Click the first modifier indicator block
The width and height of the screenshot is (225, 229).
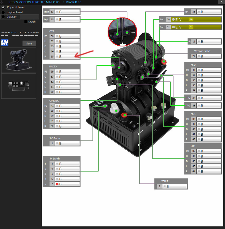2,35
